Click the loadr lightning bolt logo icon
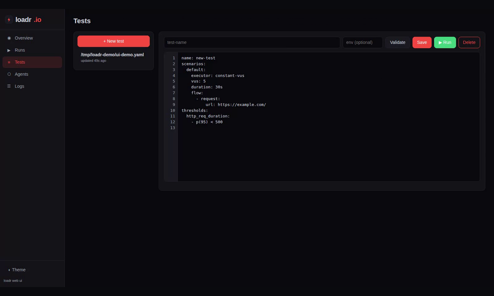The width and height of the screenshot is (494, 296). 9,19
